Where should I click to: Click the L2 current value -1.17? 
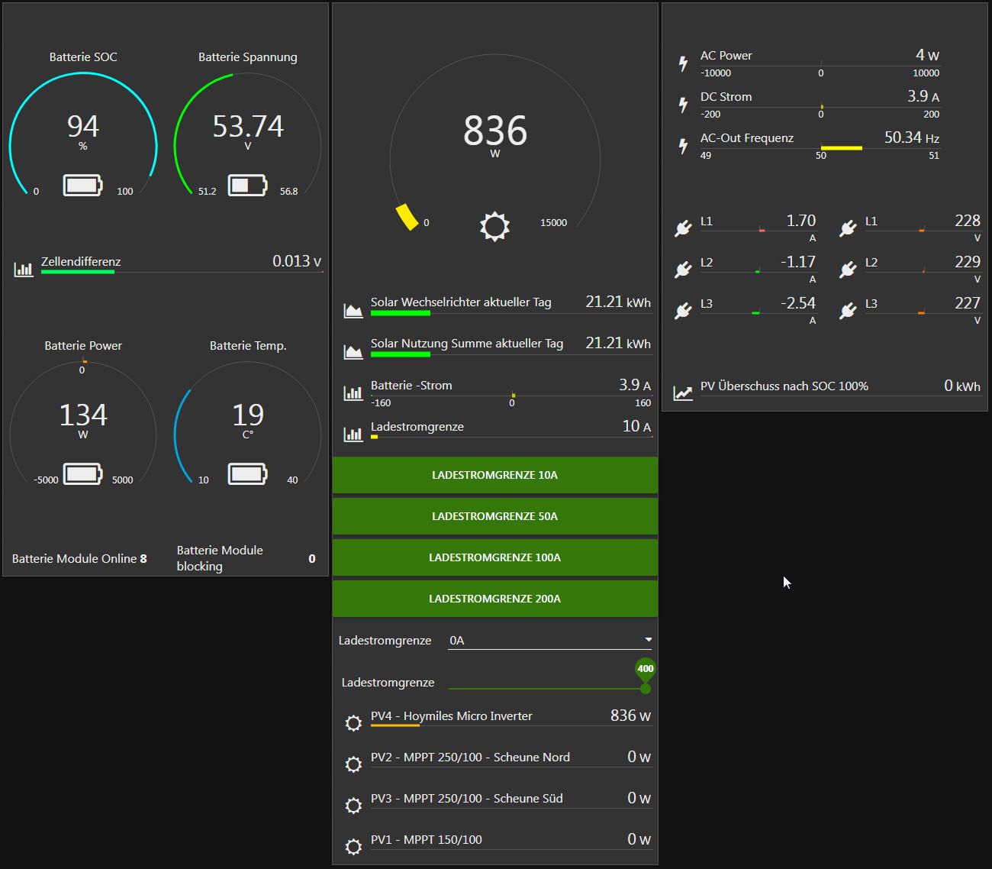[798, 262]
